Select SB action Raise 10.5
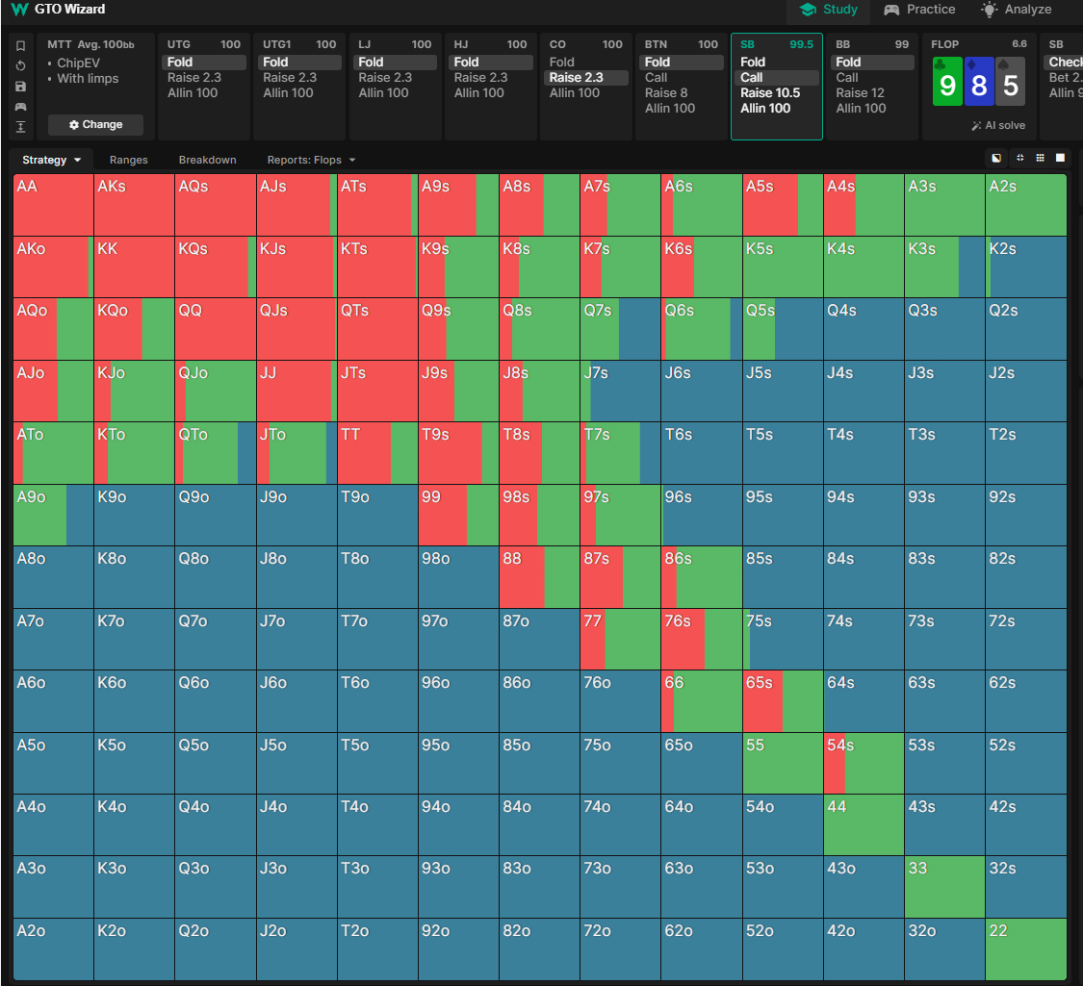Viewport: 1083px width, 986px height. pyautogui.click(x=770, y=93)
